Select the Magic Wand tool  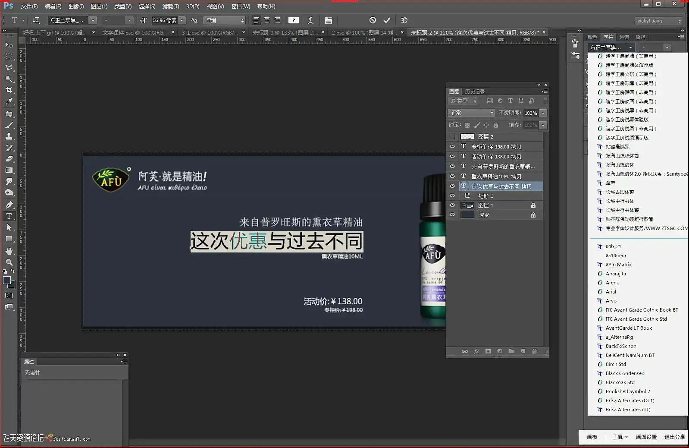[9, 79]
